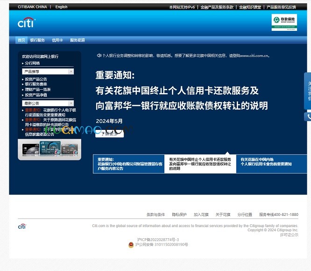Open the follow-us side tab on the right edge
The image size is (311, 271).
click(308, 91)
